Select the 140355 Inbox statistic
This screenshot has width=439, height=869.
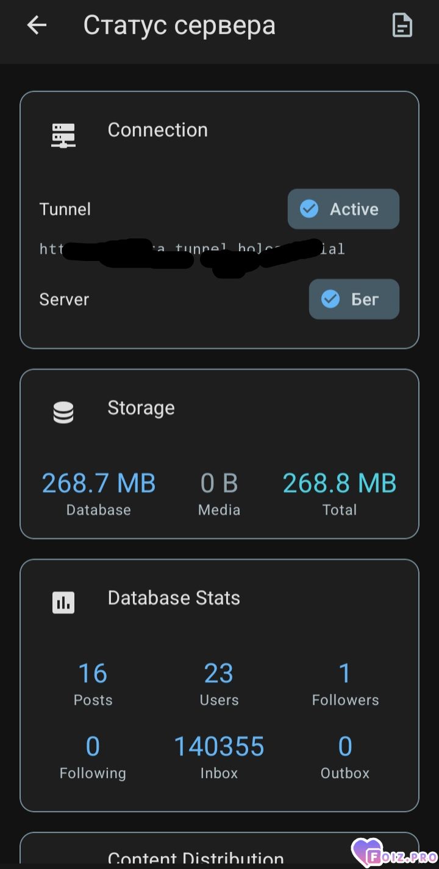[219, 747]
